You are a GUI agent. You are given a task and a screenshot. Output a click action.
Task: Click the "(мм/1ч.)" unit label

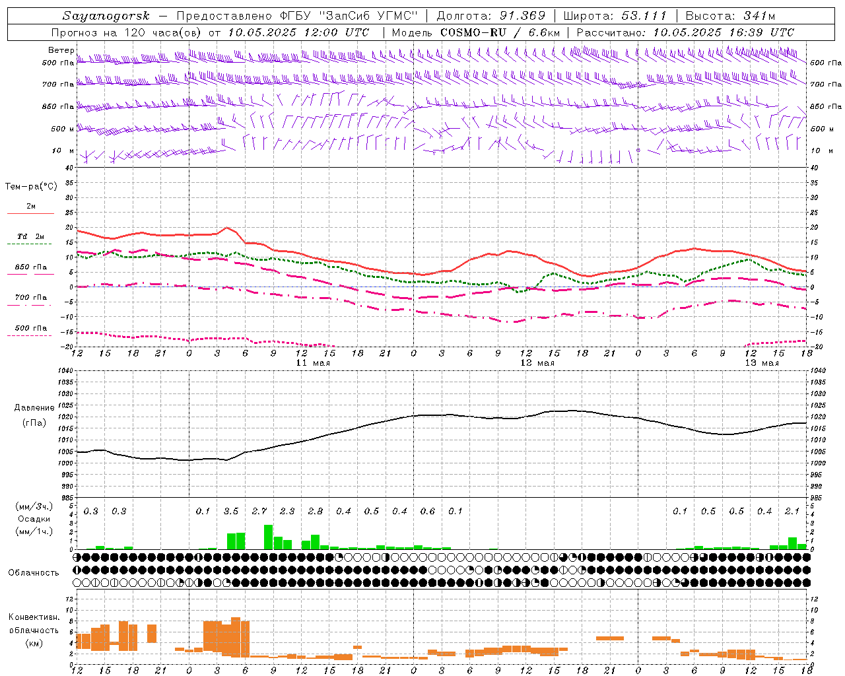tap(34, 531)
